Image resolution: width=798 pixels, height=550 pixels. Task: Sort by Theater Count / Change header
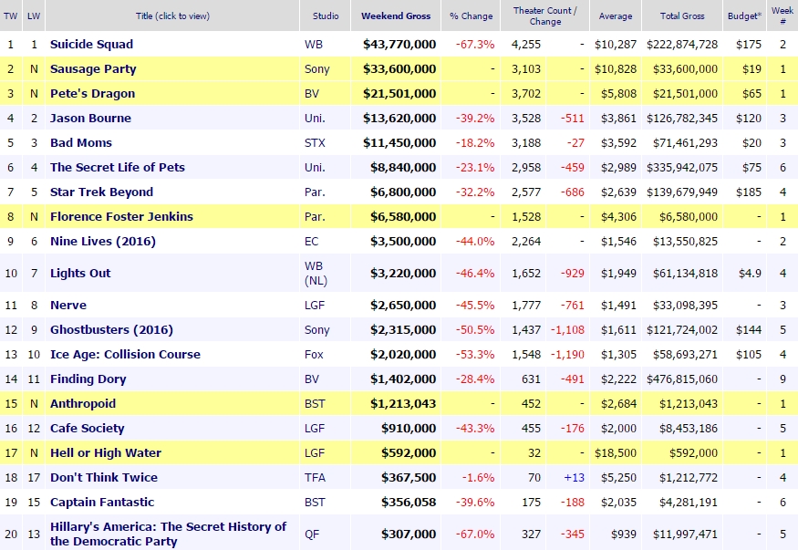545,16
